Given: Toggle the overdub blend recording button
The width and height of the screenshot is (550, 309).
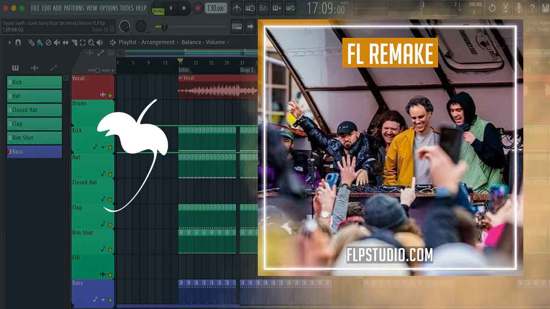Looking at the screenshot, I should (277, 8).
